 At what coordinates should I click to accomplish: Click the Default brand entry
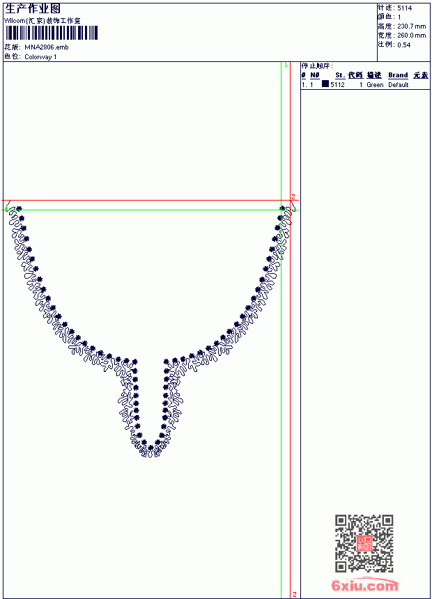click(399, 85)
